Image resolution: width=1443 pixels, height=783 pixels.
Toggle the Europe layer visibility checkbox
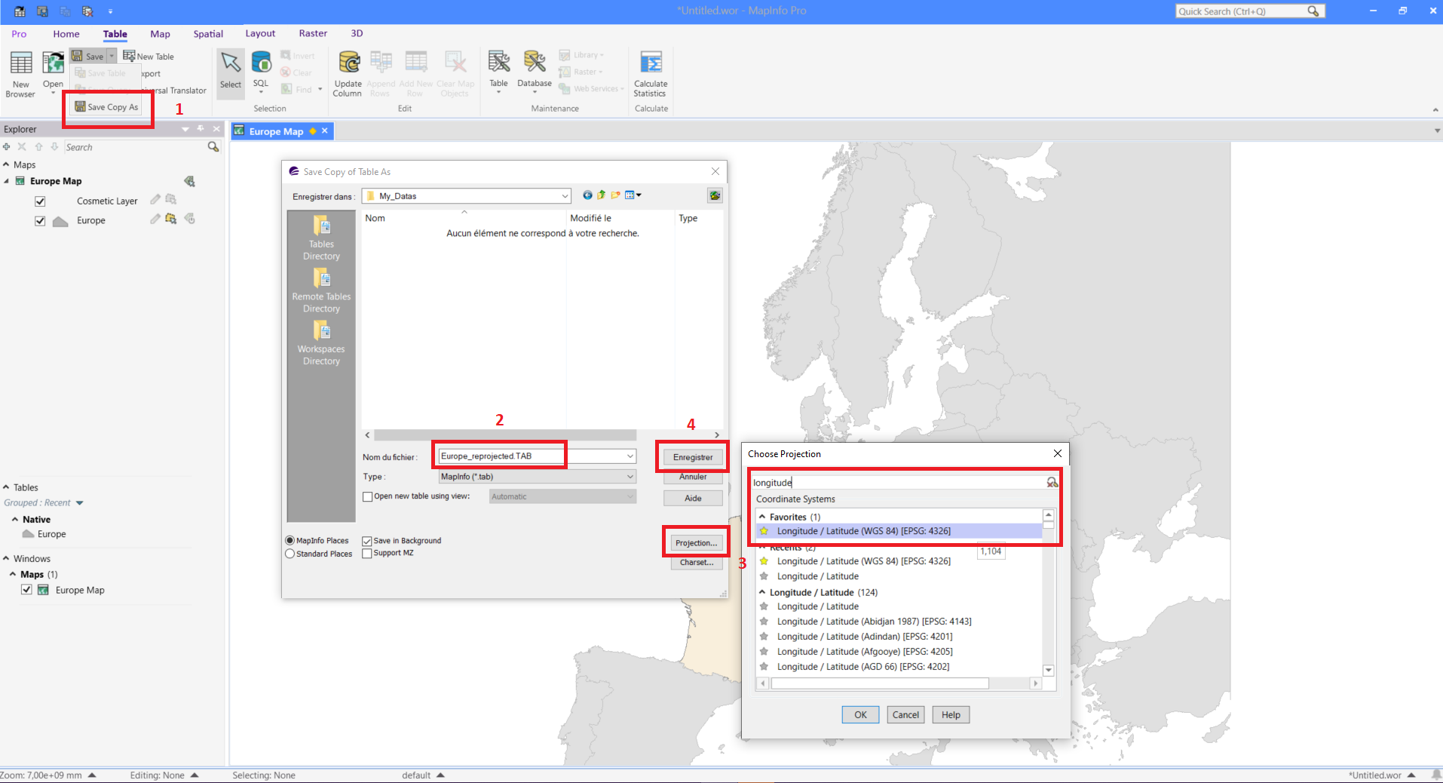point(40,221)
